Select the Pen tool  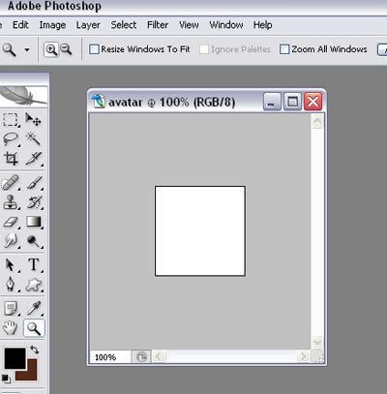click(x=11, y=285)
